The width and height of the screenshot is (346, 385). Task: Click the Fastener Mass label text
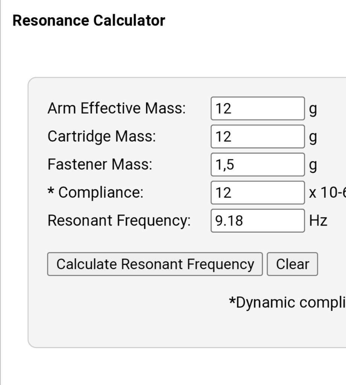point(100,164)
